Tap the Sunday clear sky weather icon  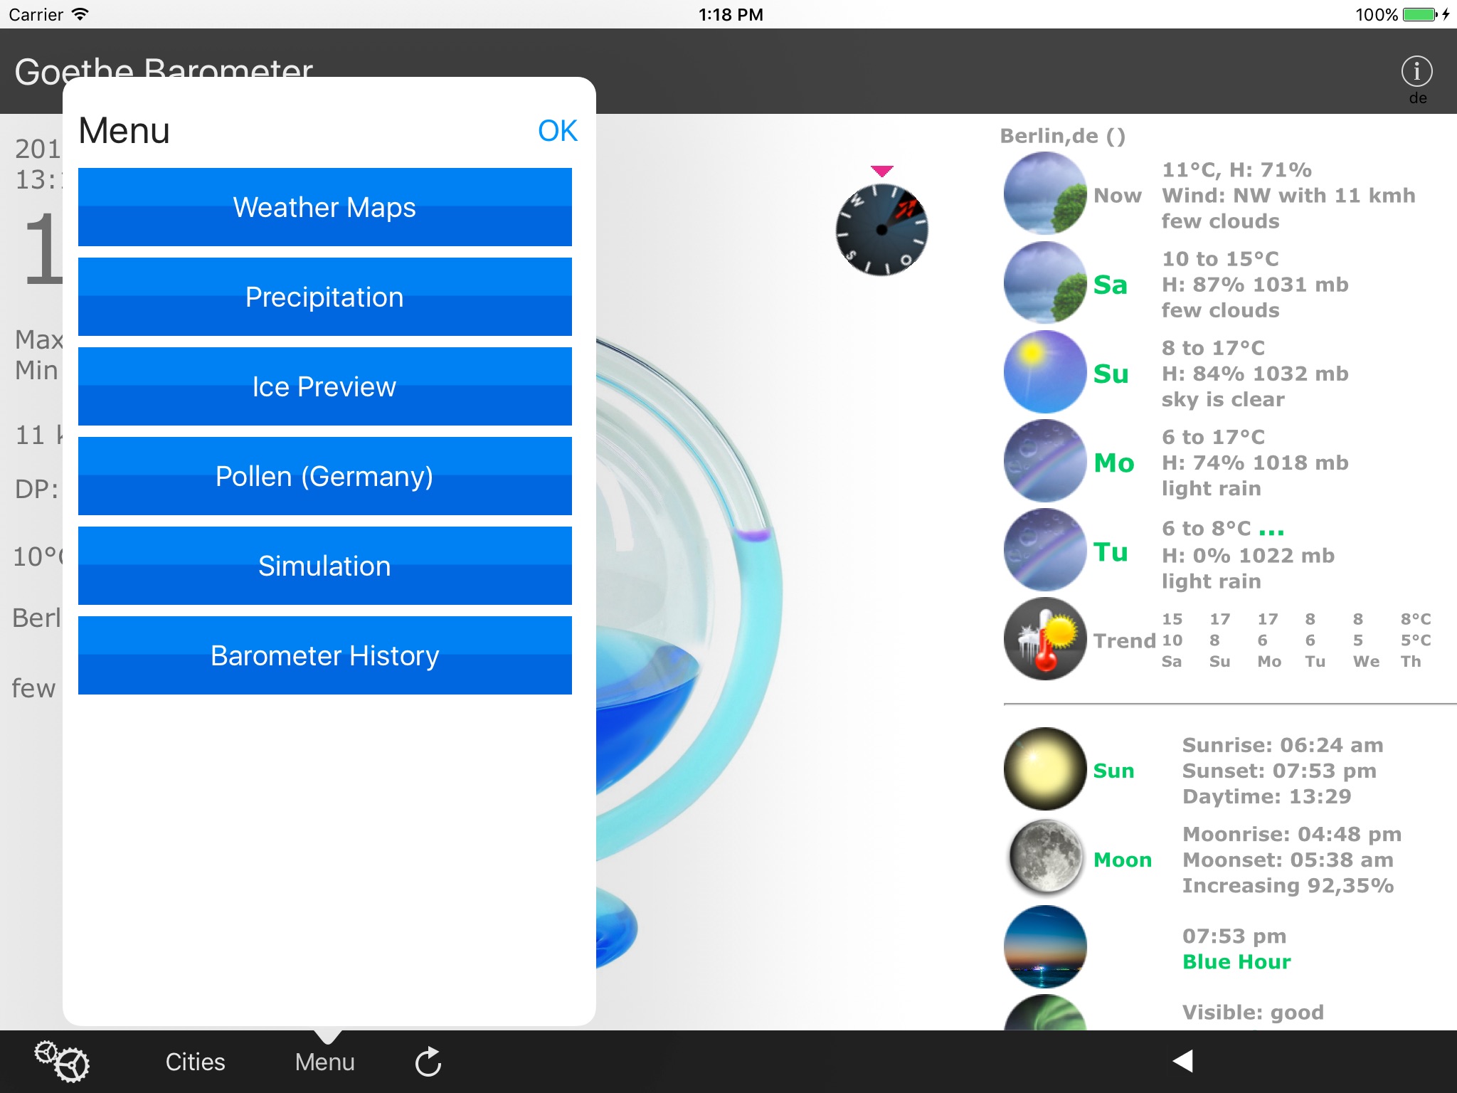(1044, 372)
